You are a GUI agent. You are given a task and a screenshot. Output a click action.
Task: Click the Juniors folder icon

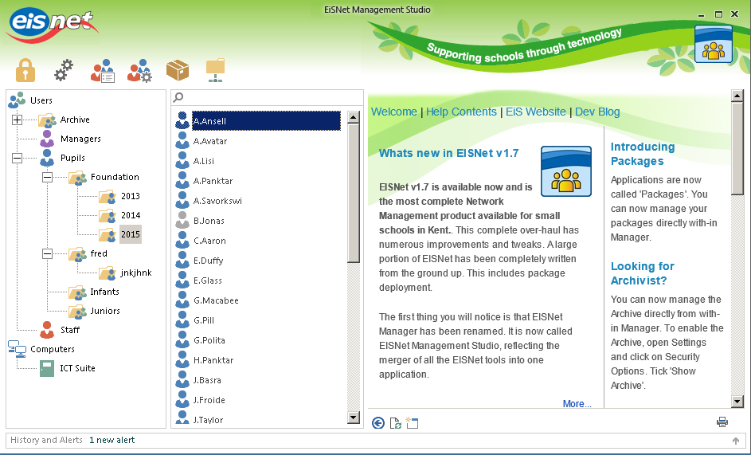(x=77, y=311)
